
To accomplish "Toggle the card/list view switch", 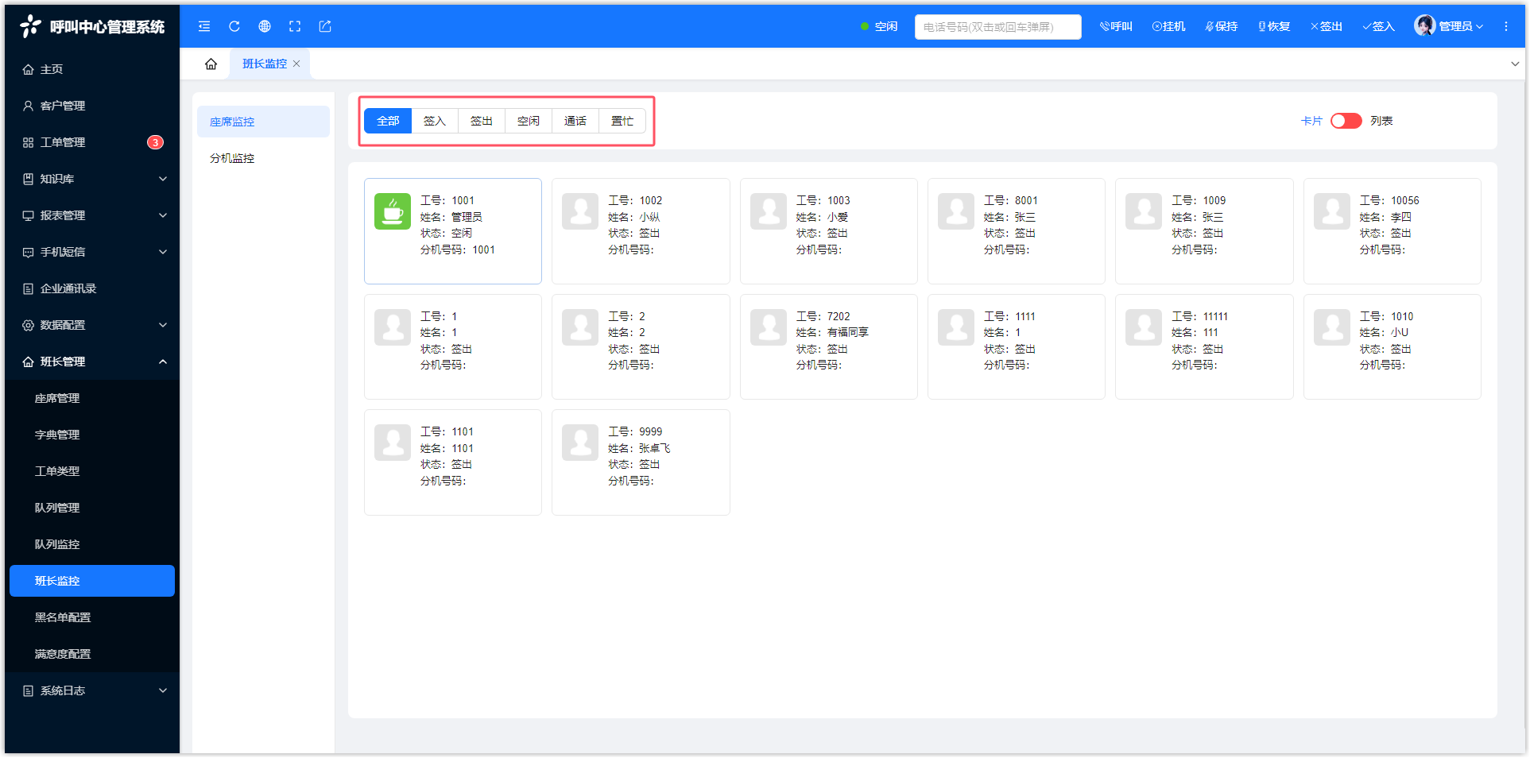I will click(x=1346, y=121).
